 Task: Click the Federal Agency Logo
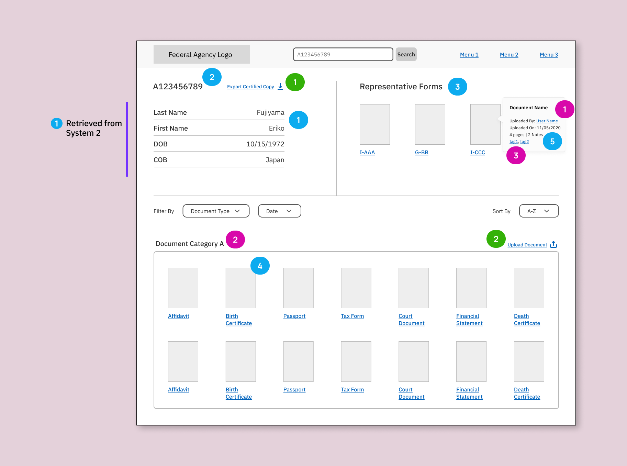[201, 55]
